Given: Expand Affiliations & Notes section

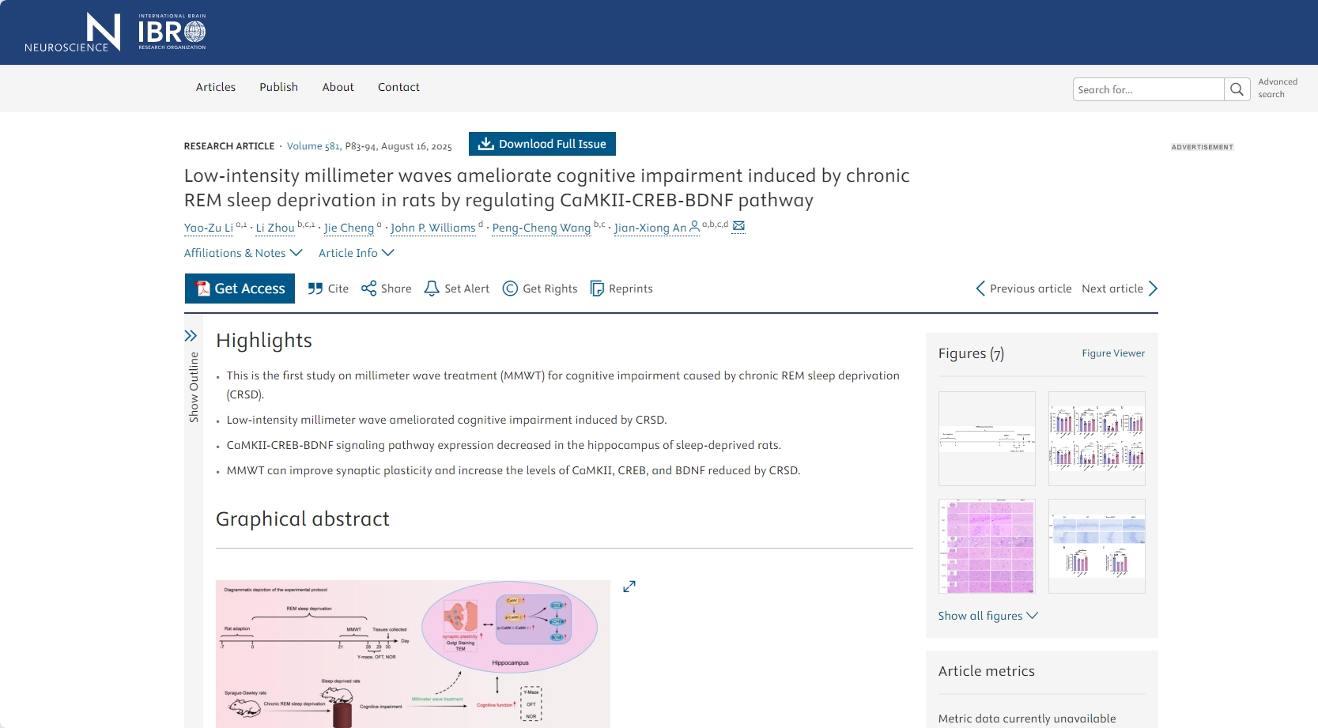Looking at the screenshot, I should [243, 253].
